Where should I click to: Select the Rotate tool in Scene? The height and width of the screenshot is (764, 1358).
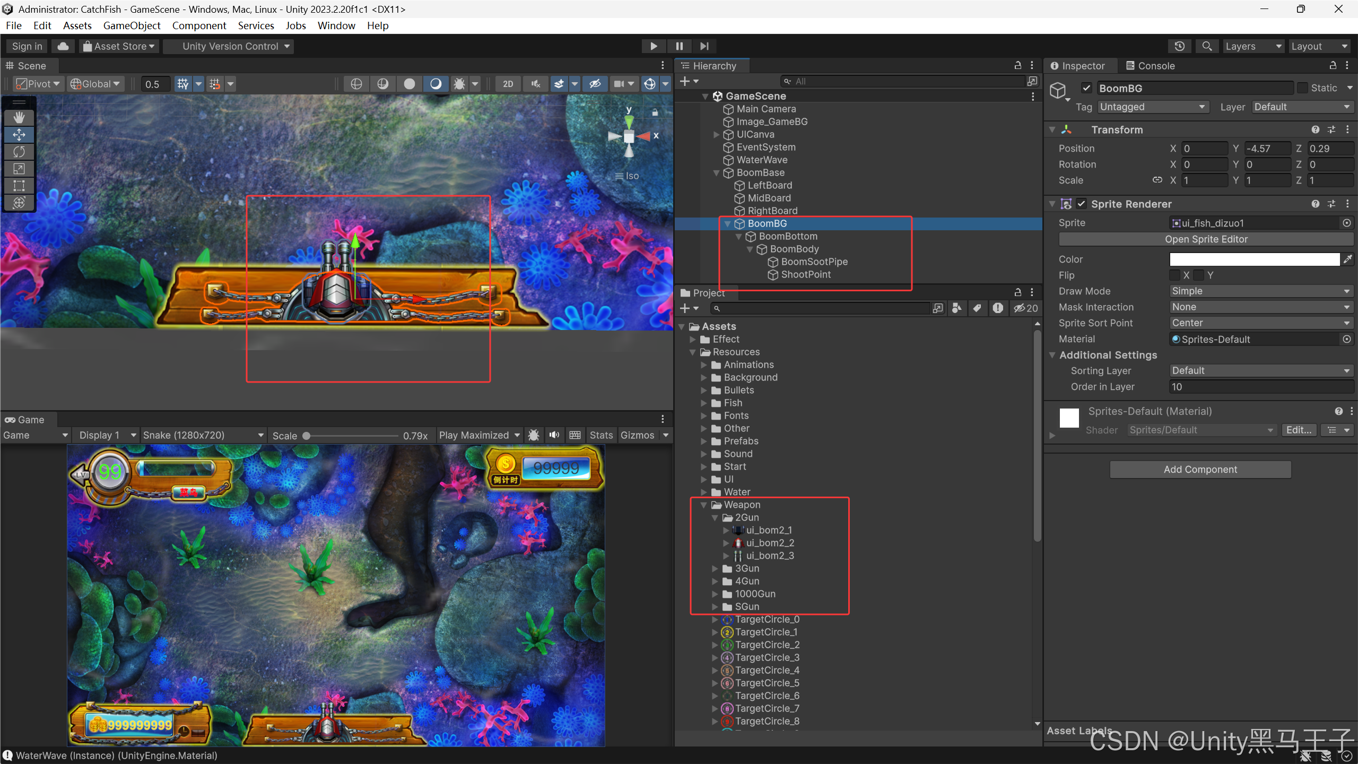point(19,152)
